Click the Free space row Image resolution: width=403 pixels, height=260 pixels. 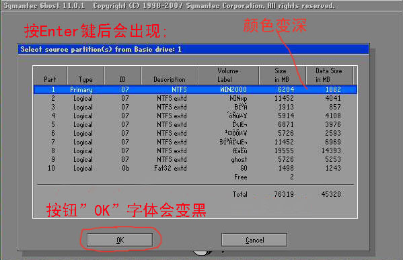[x=195, y=177]
